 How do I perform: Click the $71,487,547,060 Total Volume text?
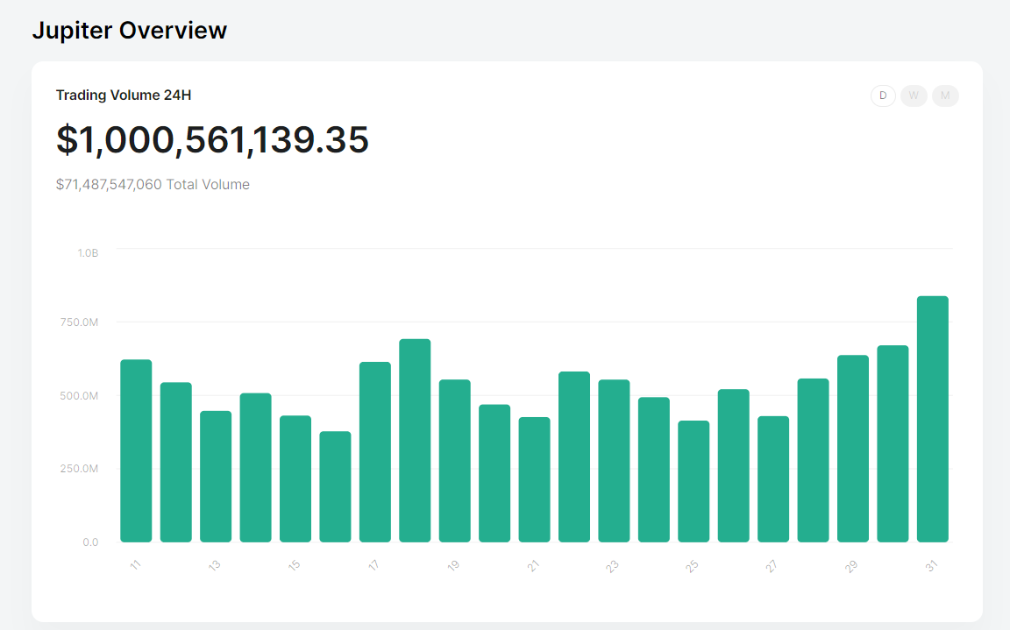(153, 185)
